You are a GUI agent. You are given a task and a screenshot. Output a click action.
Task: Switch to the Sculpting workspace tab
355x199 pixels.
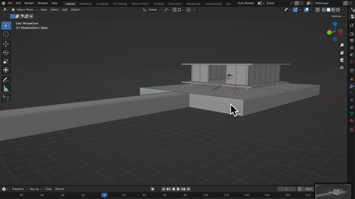coord(102,4)
